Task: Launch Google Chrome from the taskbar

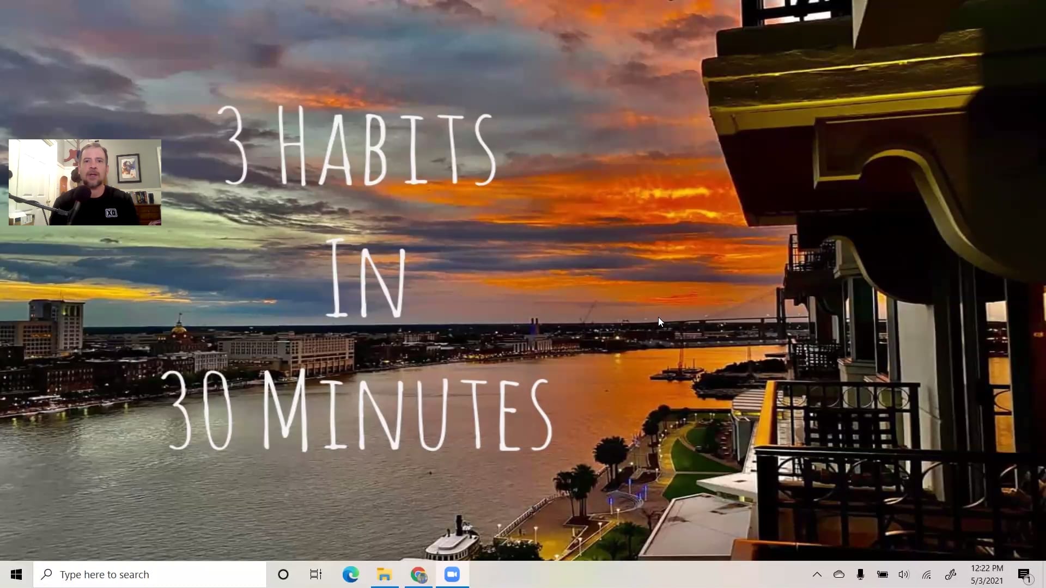Action: pos(418,574)
